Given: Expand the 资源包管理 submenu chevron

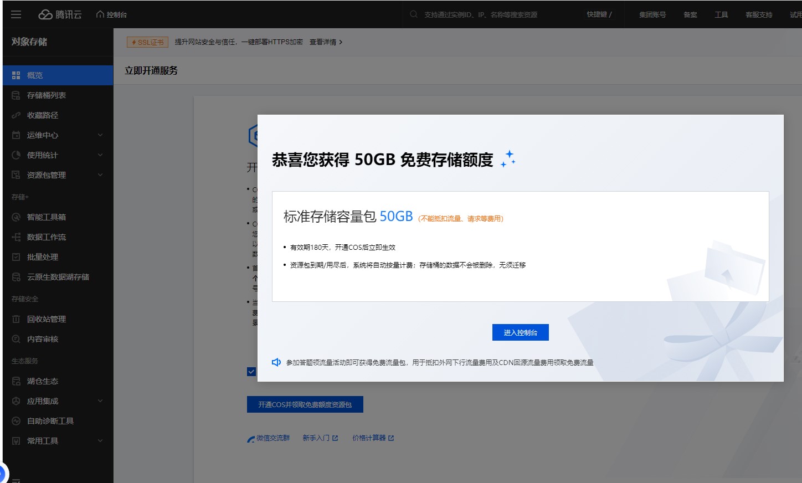Looking at the screenshot, I should [100, 175].
